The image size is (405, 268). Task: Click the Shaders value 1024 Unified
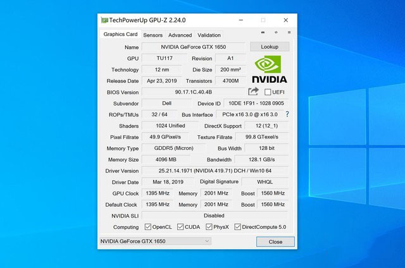(x=170, y=126)
